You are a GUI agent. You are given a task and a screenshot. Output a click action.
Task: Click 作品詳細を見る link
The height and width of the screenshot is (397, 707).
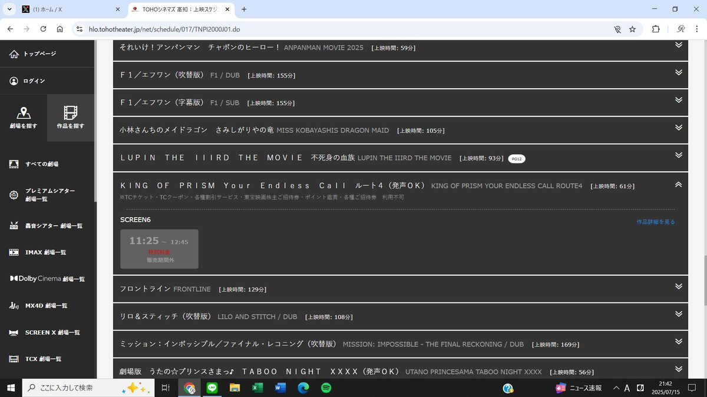(x=656, y=222)
